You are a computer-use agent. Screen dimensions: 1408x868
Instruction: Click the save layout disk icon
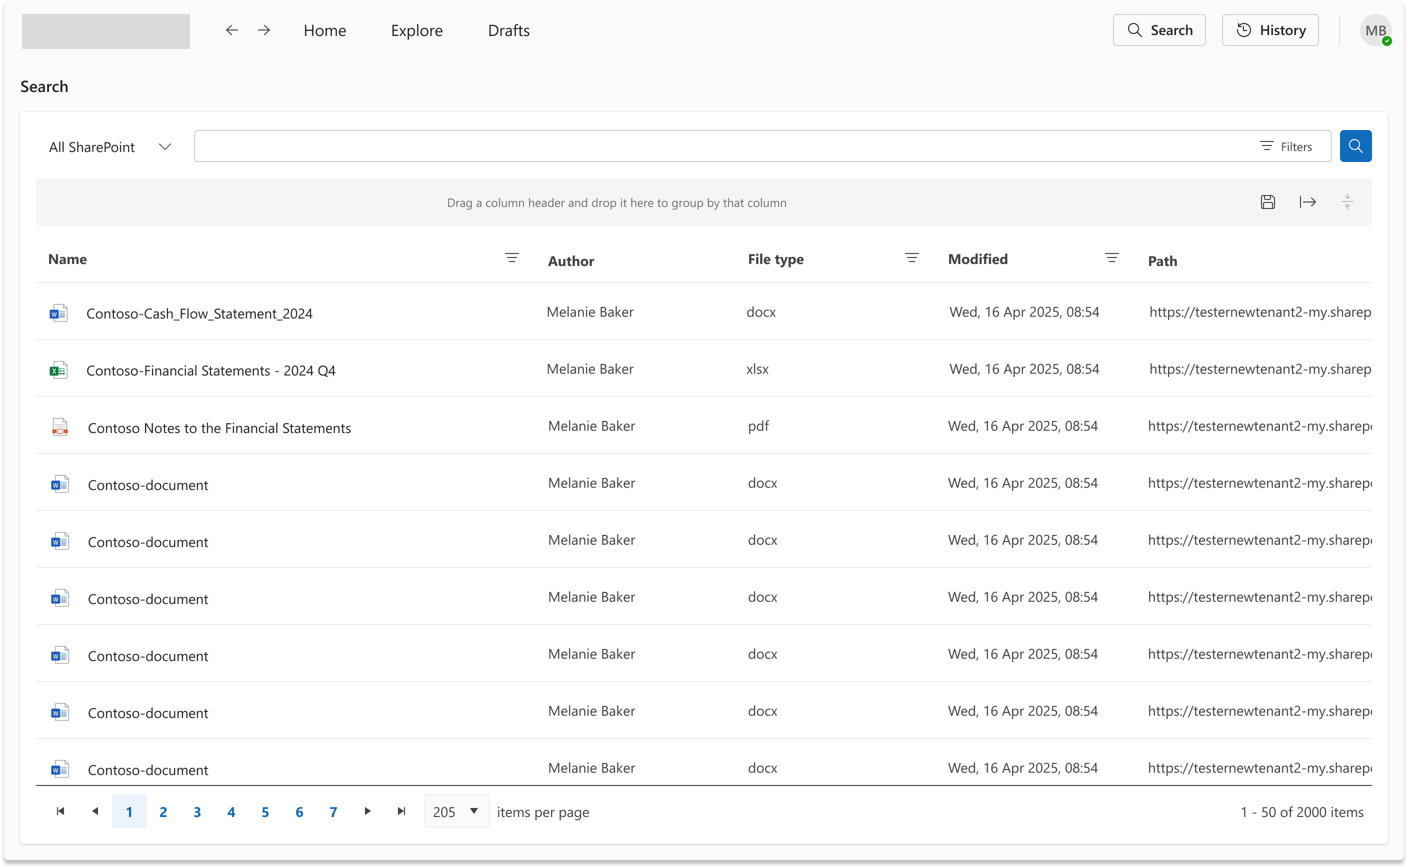1267,202
